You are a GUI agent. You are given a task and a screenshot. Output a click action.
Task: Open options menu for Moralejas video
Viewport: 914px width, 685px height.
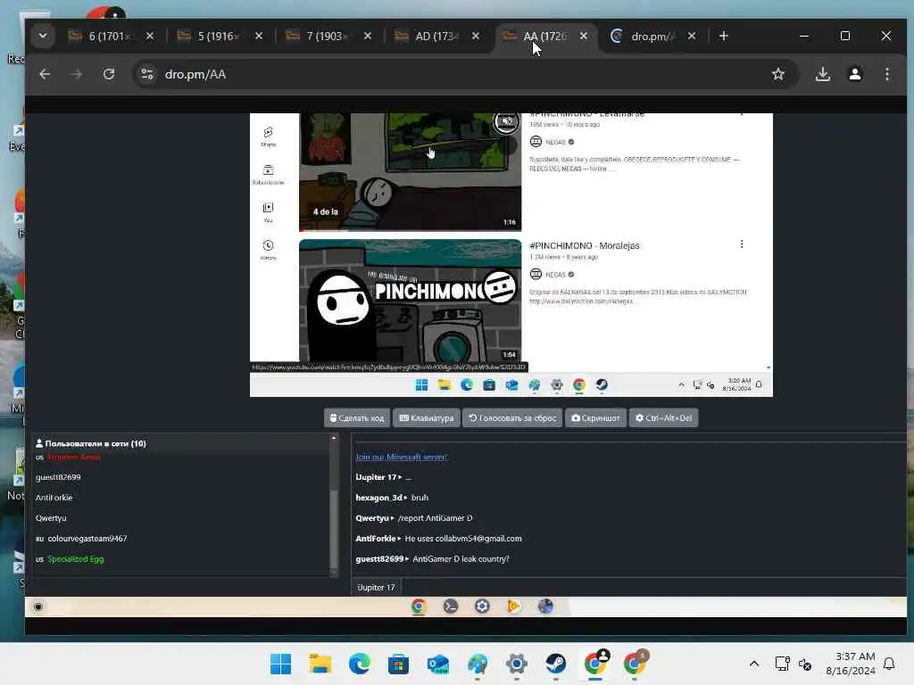pyautogui.click(x=742, y=244)
